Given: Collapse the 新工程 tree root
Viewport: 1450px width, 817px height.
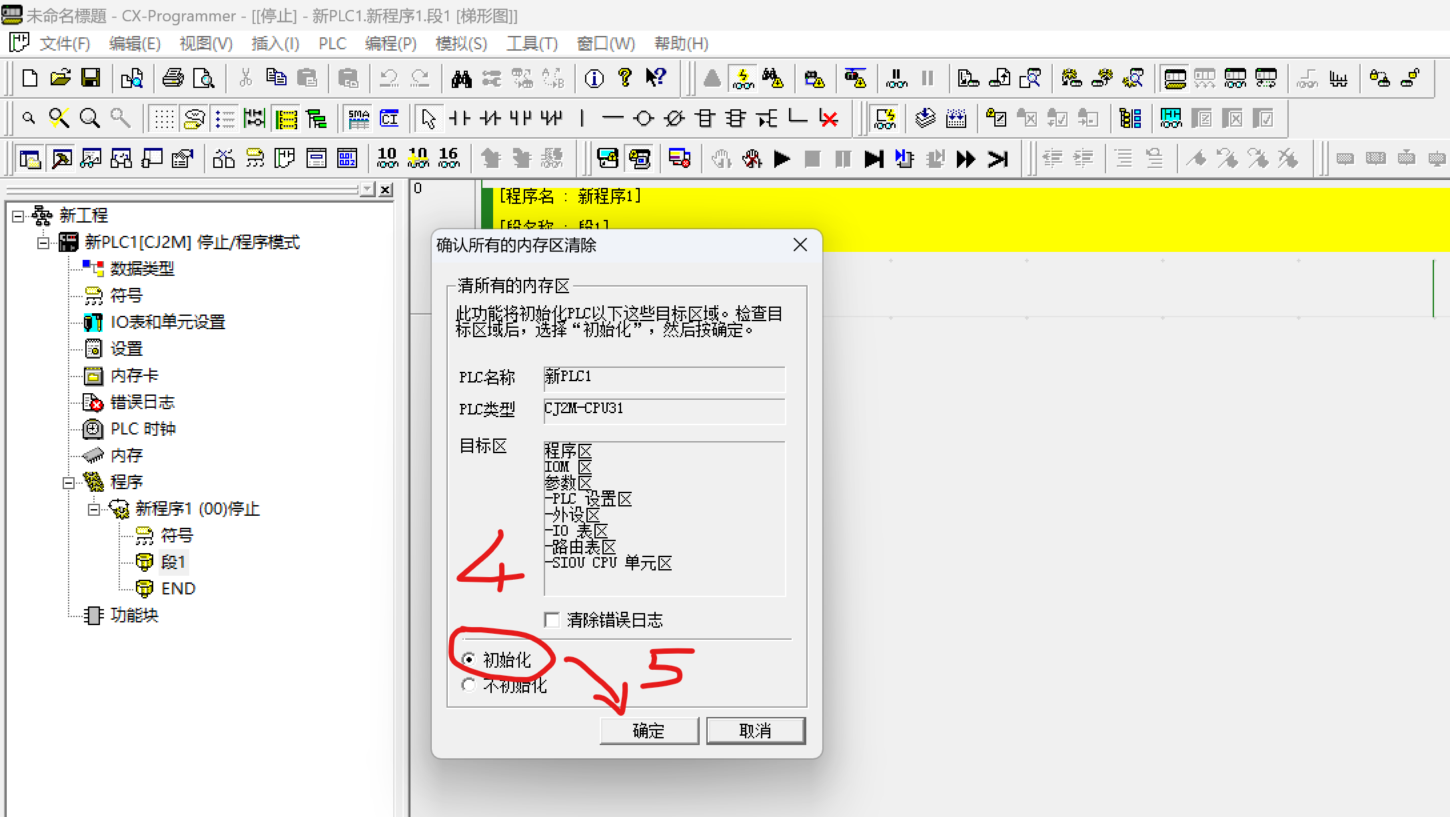Looking at the screenshot, I should click(x=18, y=216).
